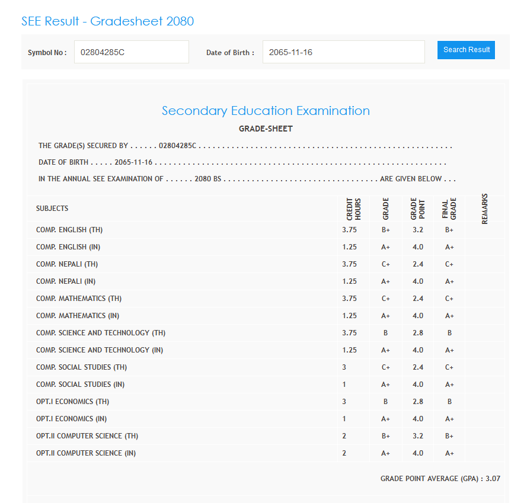Viewport: 527px width, 503px height.
Task: Click the COMP. MATHEMATICS (IN) subject row
Action: tap(78, 316)
